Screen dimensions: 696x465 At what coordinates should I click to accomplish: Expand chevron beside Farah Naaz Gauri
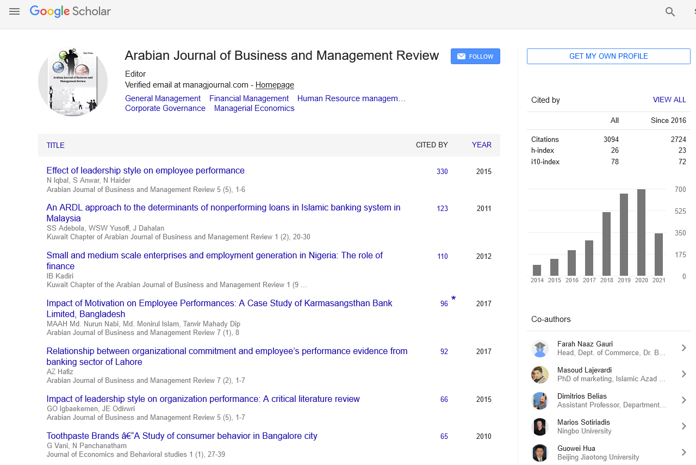coord(684,348)
